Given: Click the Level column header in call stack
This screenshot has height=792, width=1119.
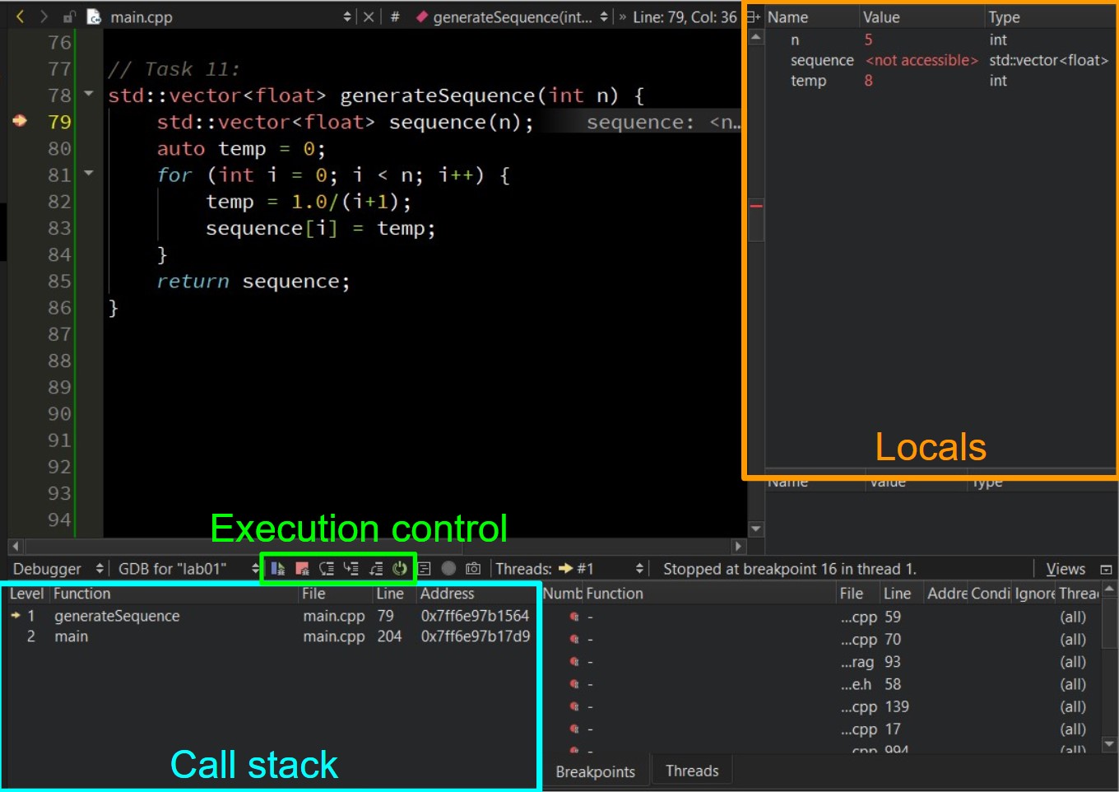Looking at the screenshot, I should 26,594.
